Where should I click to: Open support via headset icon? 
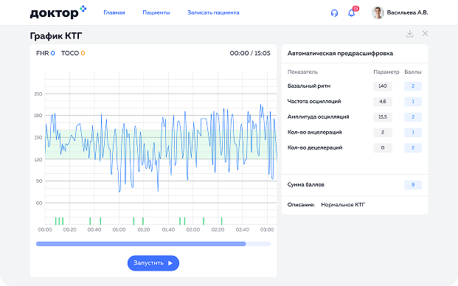334,13
